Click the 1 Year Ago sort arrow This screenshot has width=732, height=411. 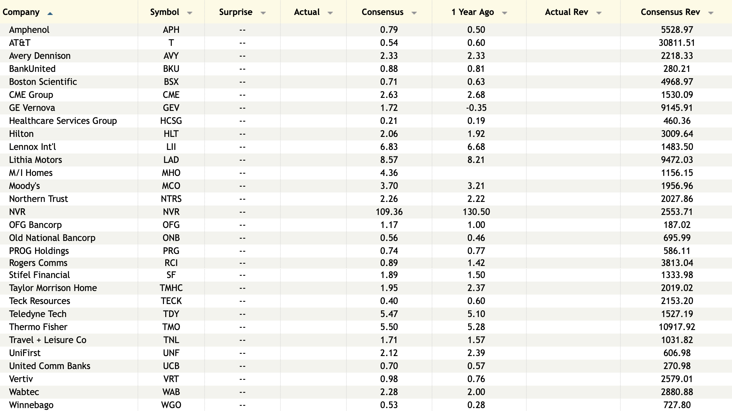click(505, 13)
